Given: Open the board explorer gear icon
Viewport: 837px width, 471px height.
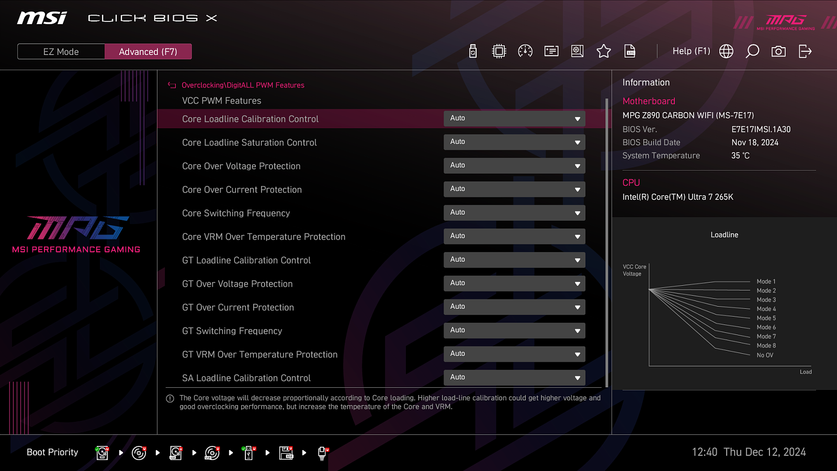Looking at the screenshot, I should tap(578, 51).
